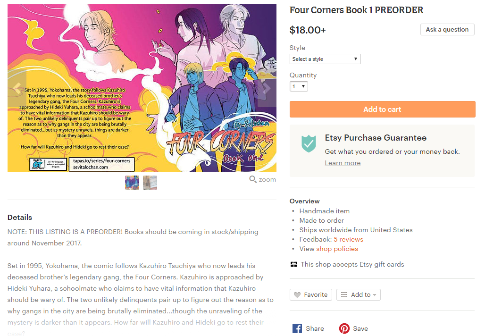Open the Quantity dropdown
Viewport: 485px width, 336px height.
click(299, 86)
